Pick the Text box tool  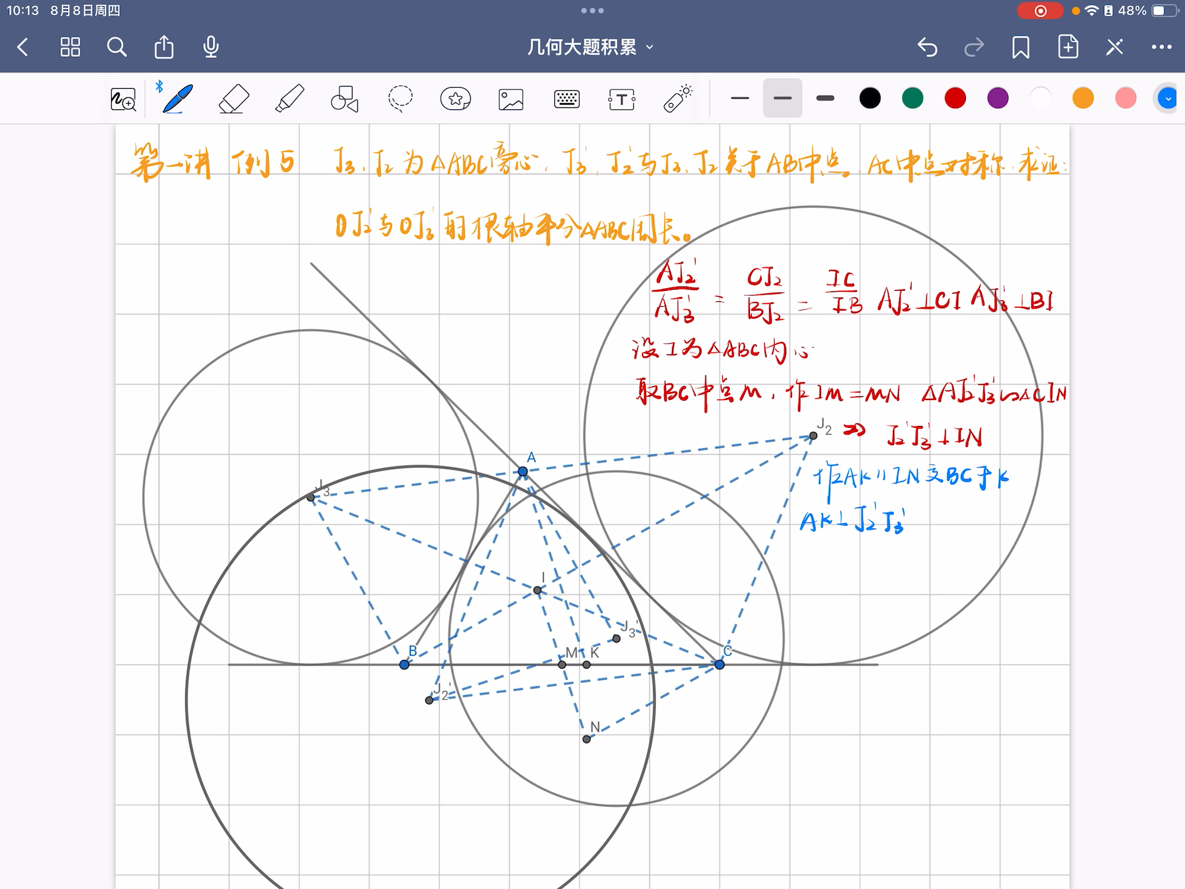[x=622, y=99]
